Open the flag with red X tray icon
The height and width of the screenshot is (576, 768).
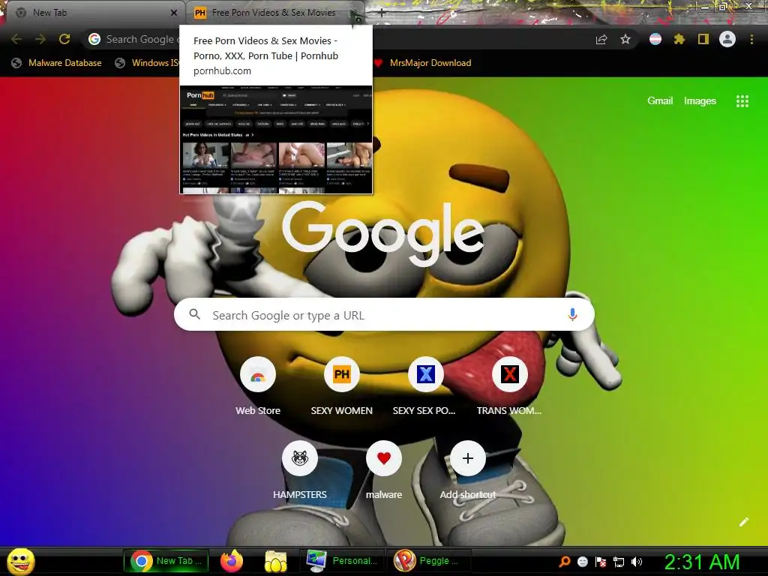tap(601, 562)
